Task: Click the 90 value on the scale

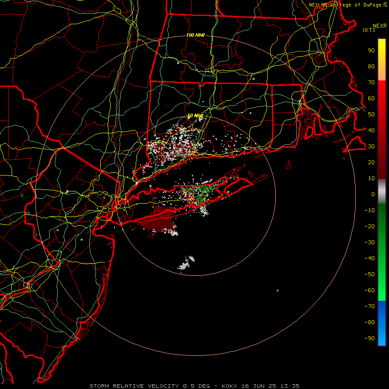Action: (371, 51)
